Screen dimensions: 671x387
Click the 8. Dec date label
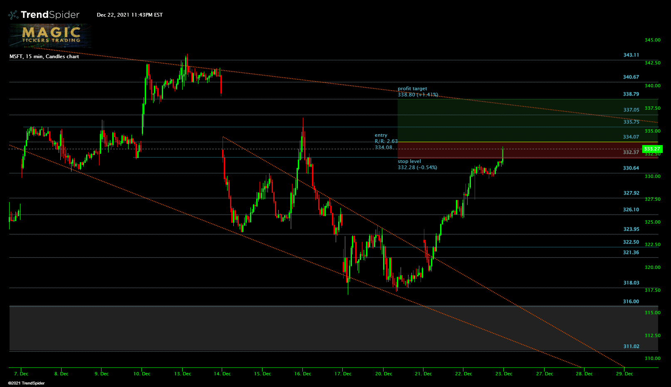[x=61, y=374]
